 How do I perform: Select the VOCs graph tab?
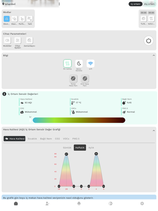click(66, 139)
